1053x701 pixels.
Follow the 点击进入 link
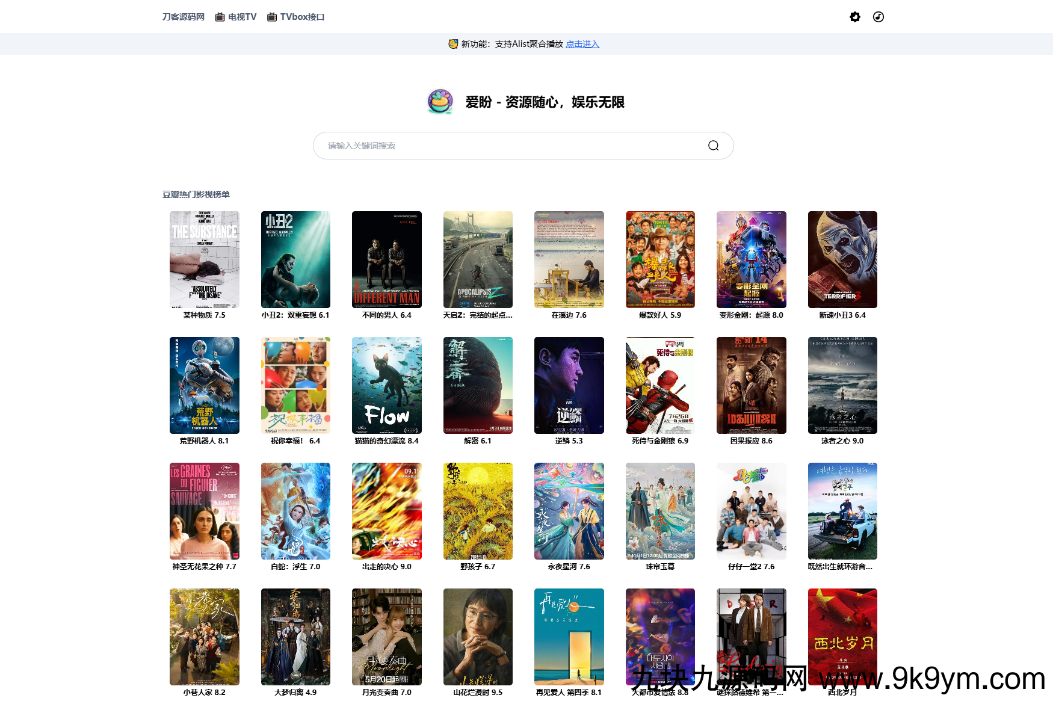coord(582,44)
